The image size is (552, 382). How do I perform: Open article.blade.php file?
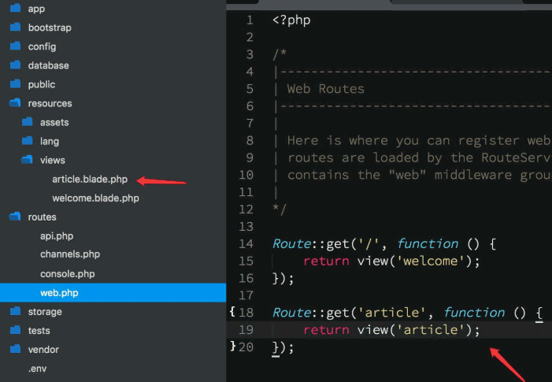coord(89,180)
